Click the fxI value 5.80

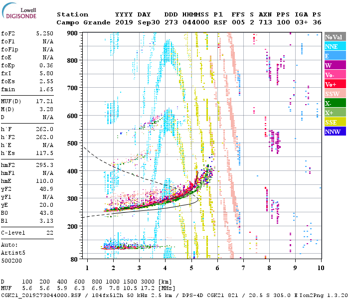pyautogui.click(x=46, y=73)
